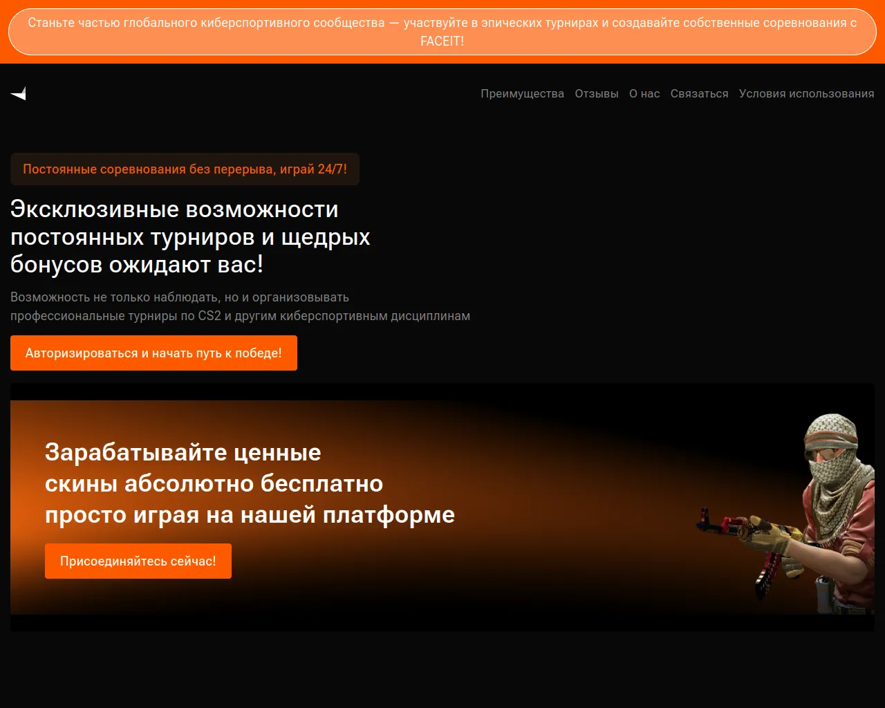Select Связаться in the navigation

pos(699,93)
